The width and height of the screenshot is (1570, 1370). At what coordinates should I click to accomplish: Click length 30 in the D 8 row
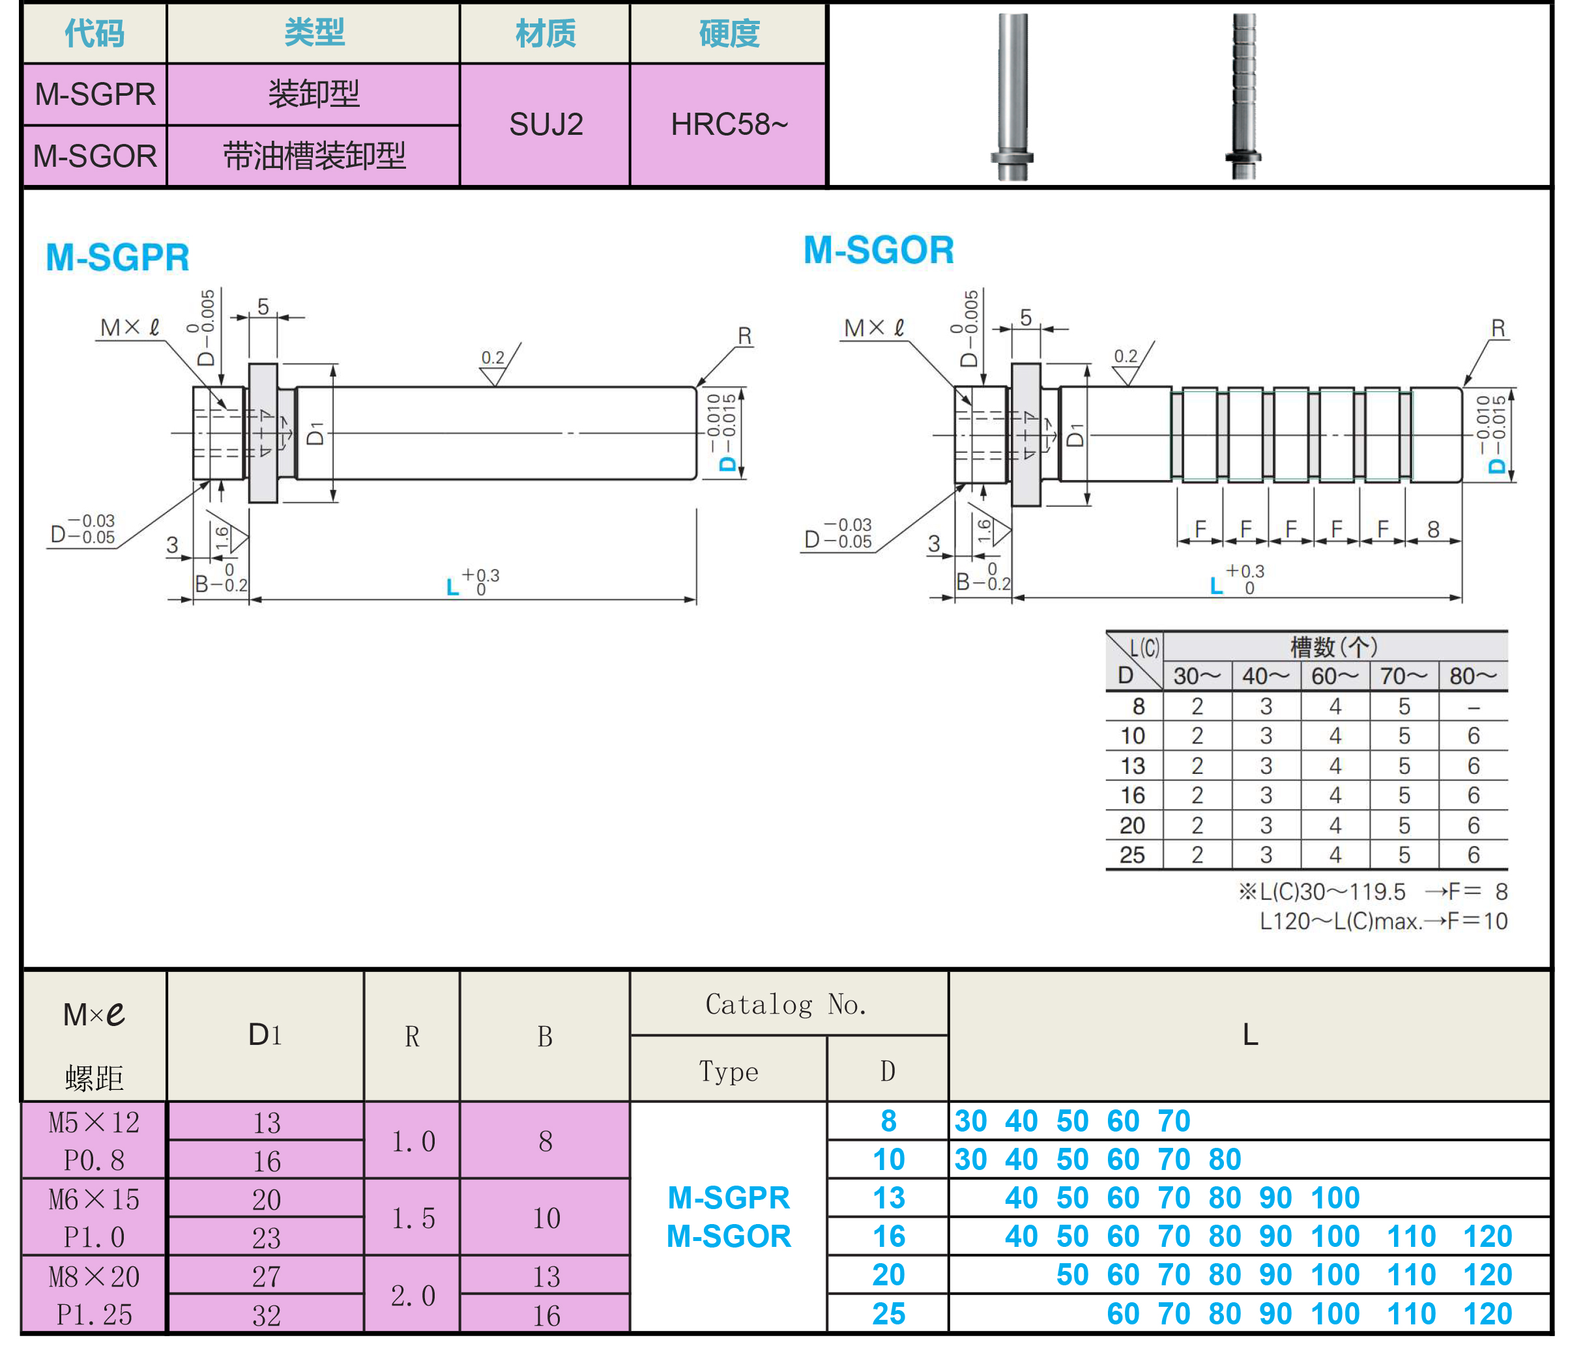970,1120
